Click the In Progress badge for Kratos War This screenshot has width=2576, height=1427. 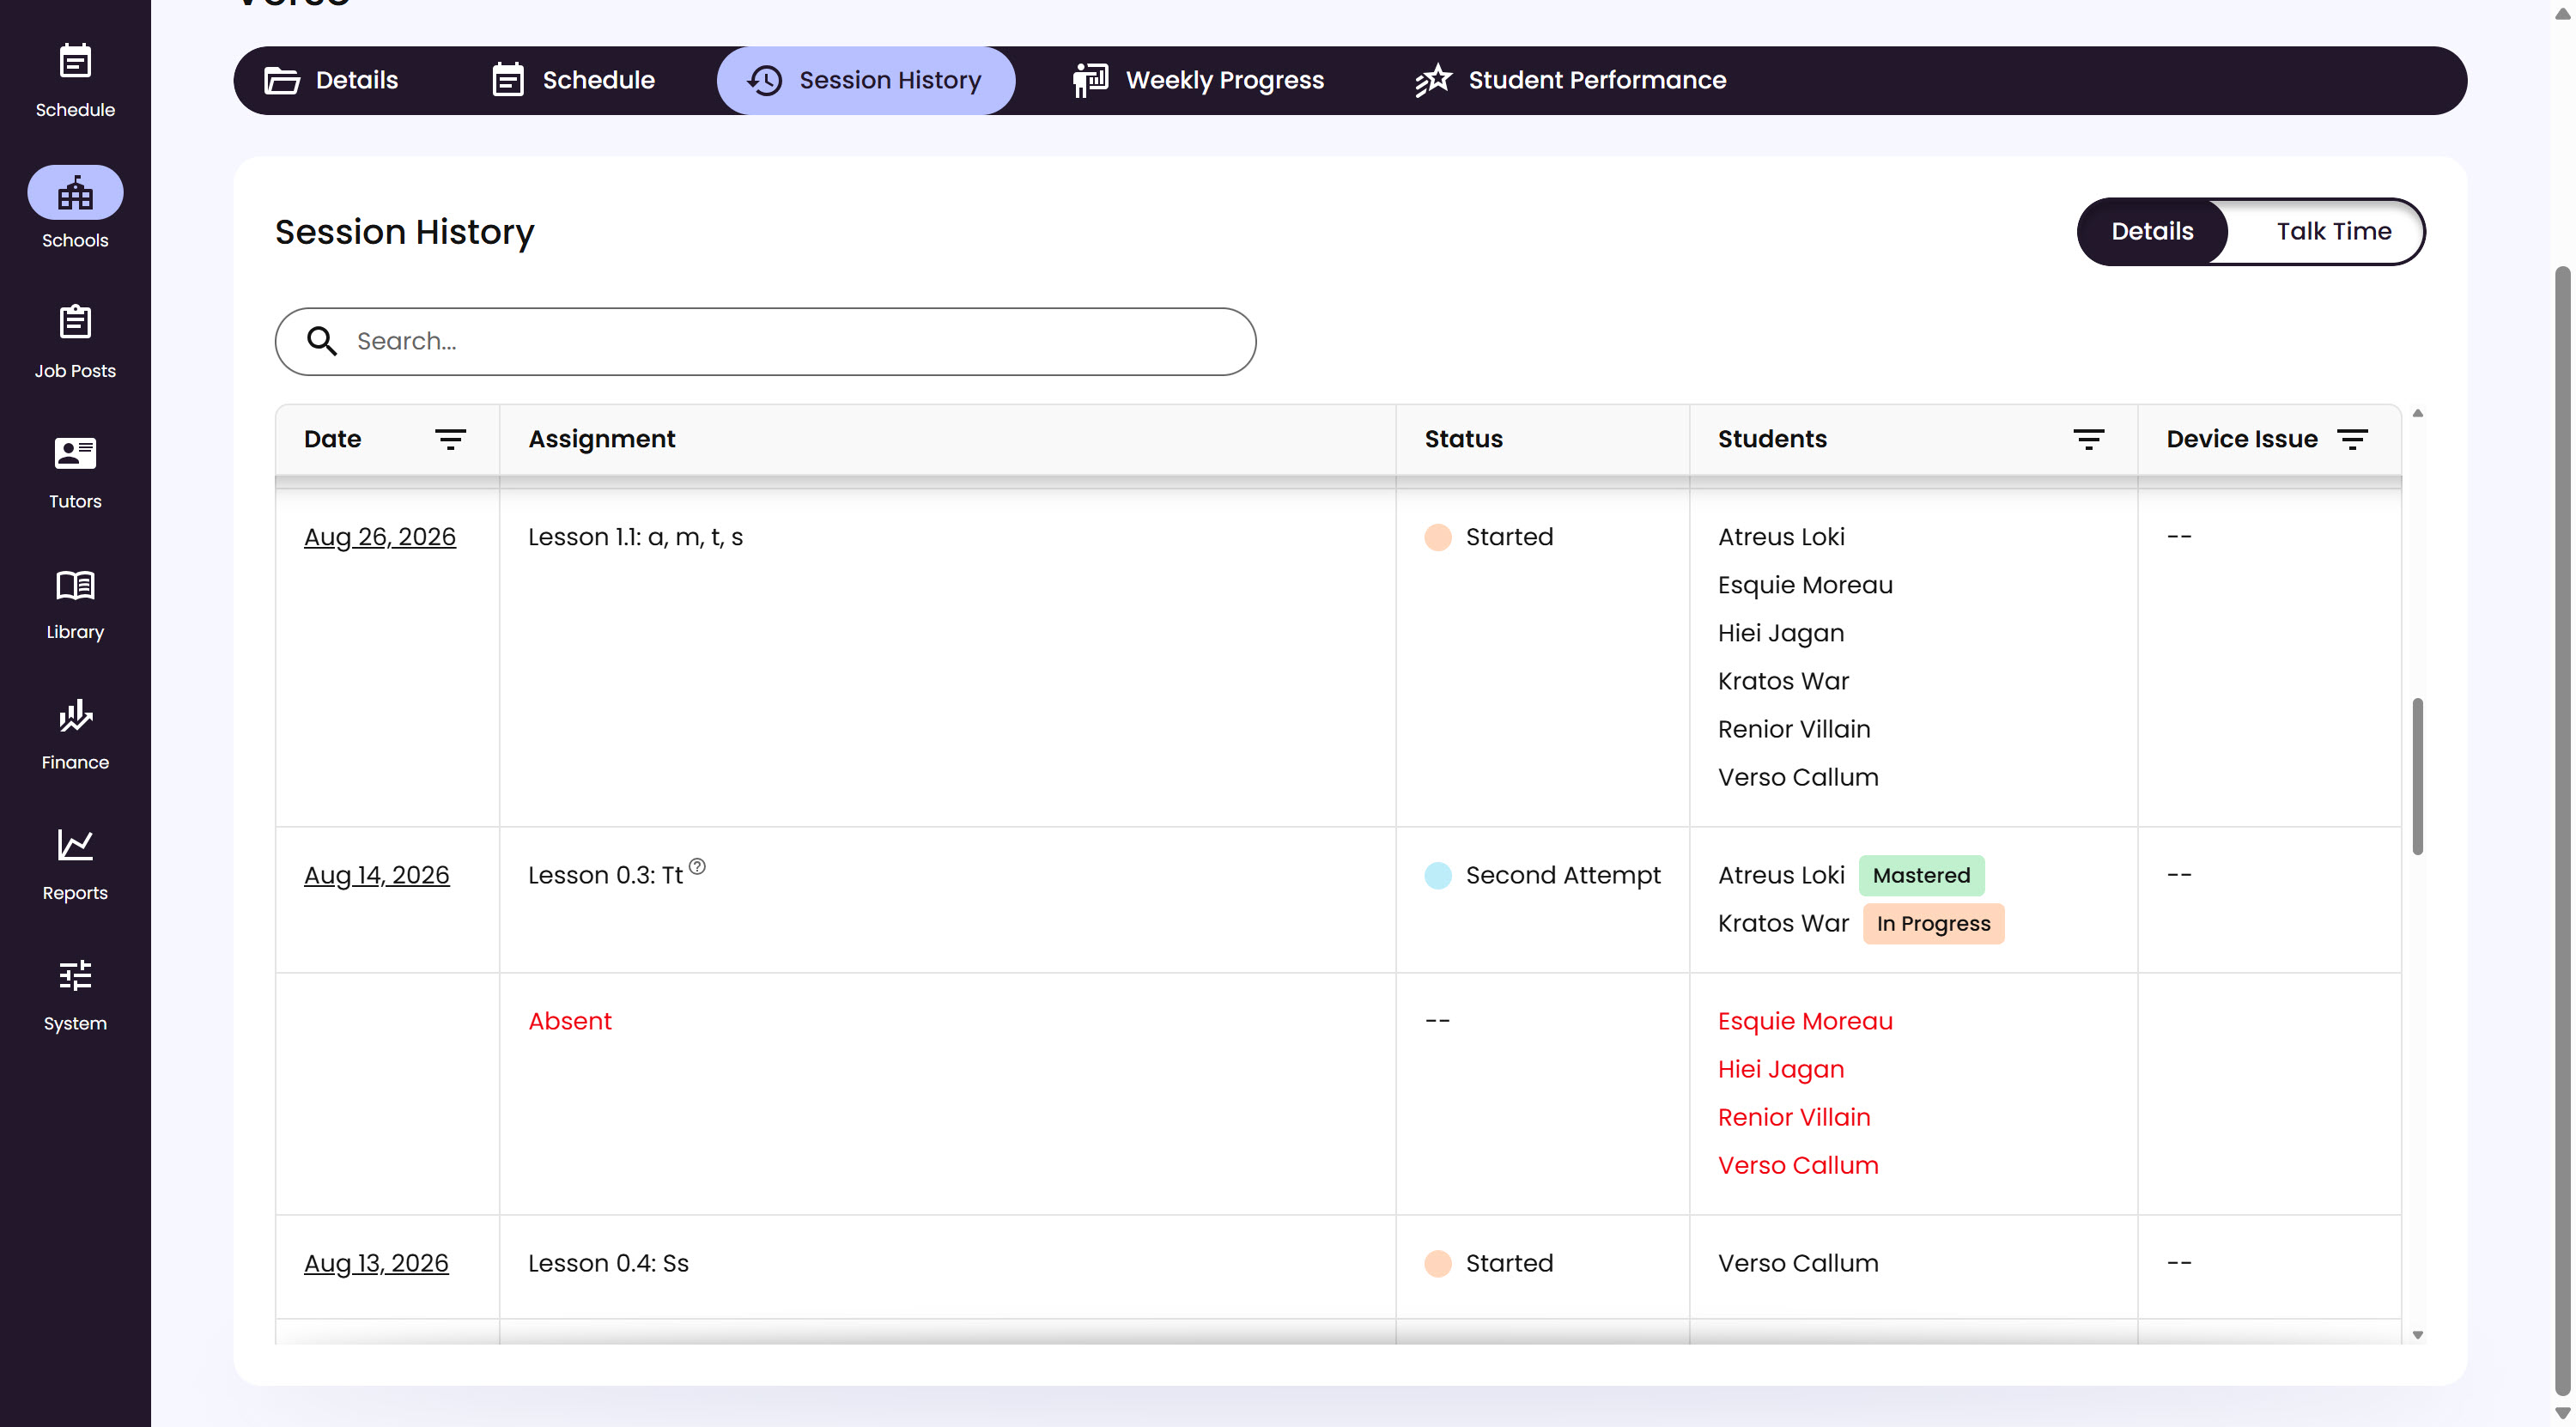tap(1933, 923)
